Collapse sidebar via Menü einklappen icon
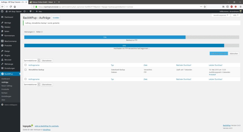Viewport: 243px width, 132px height. [x=2, y=105]
